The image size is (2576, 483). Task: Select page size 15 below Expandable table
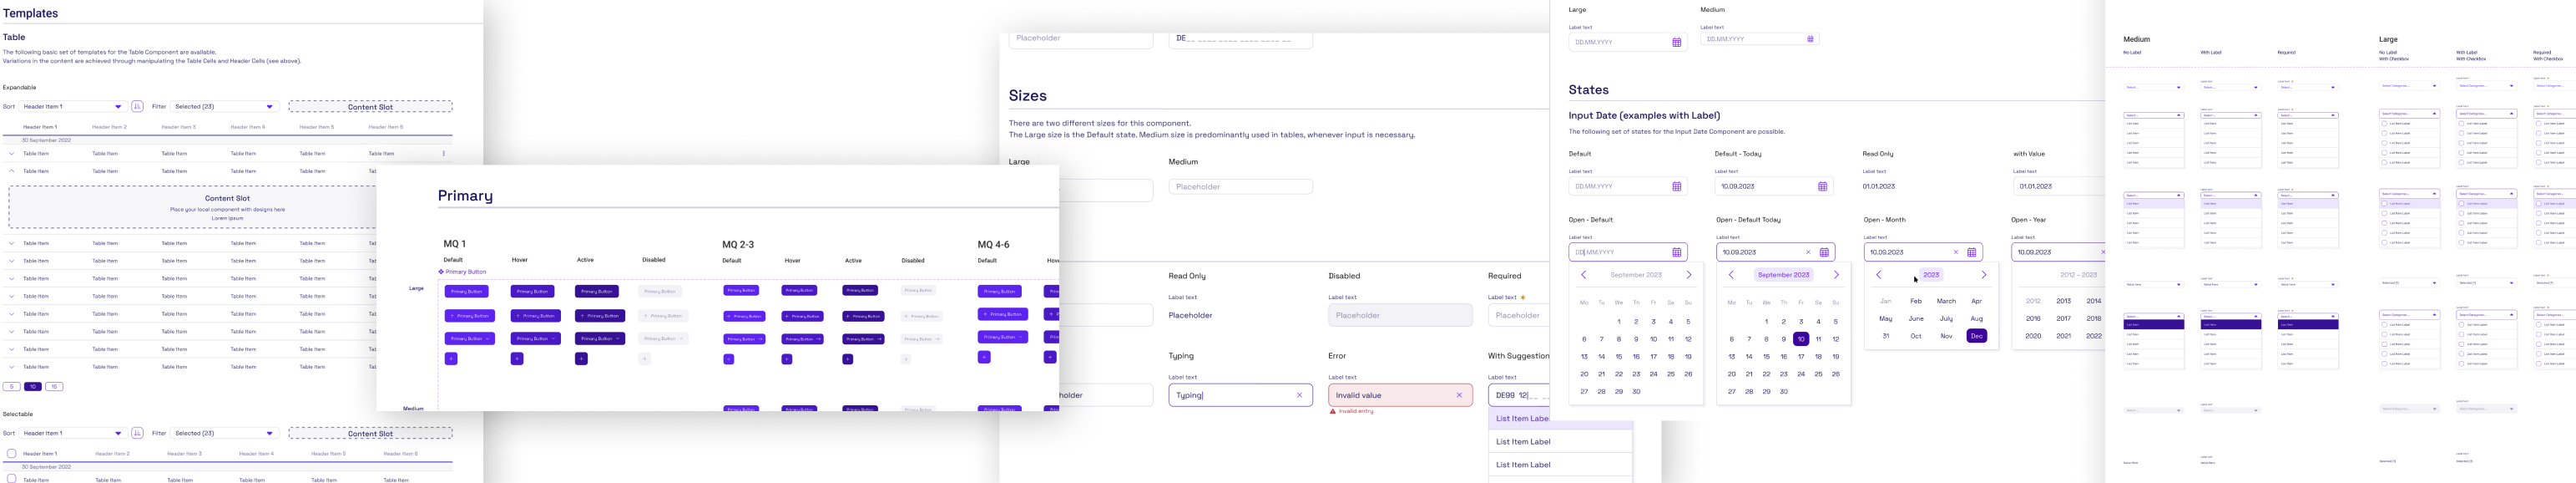(x=54, y=386)
